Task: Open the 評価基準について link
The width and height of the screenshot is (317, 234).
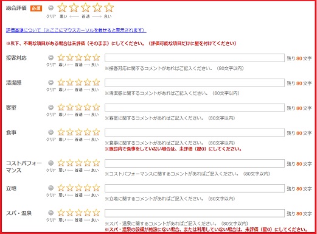Action: coord(76,30)
